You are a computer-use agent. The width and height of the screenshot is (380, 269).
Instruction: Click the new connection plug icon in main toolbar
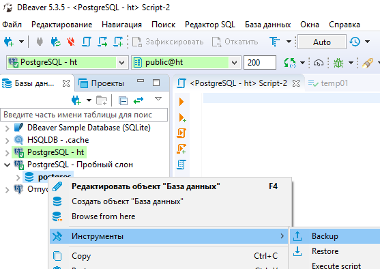9,42
